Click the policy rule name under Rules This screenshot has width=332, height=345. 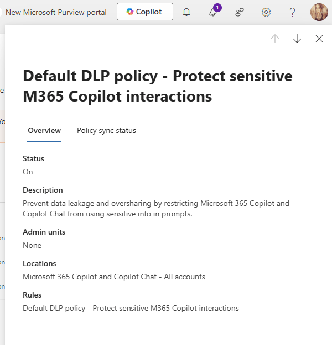coord(131,308)
